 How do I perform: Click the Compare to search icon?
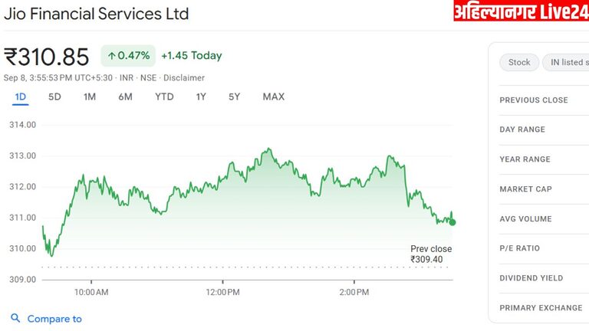pos(15,319)
